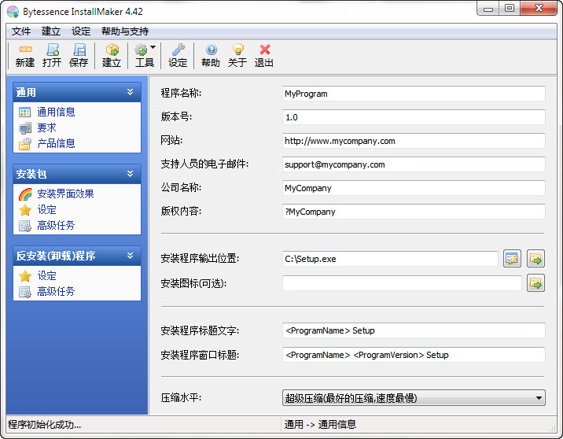Click the 帮助 (Help) toolbar icon
Viewport: 563px width, 439px height.
[211, 55]
